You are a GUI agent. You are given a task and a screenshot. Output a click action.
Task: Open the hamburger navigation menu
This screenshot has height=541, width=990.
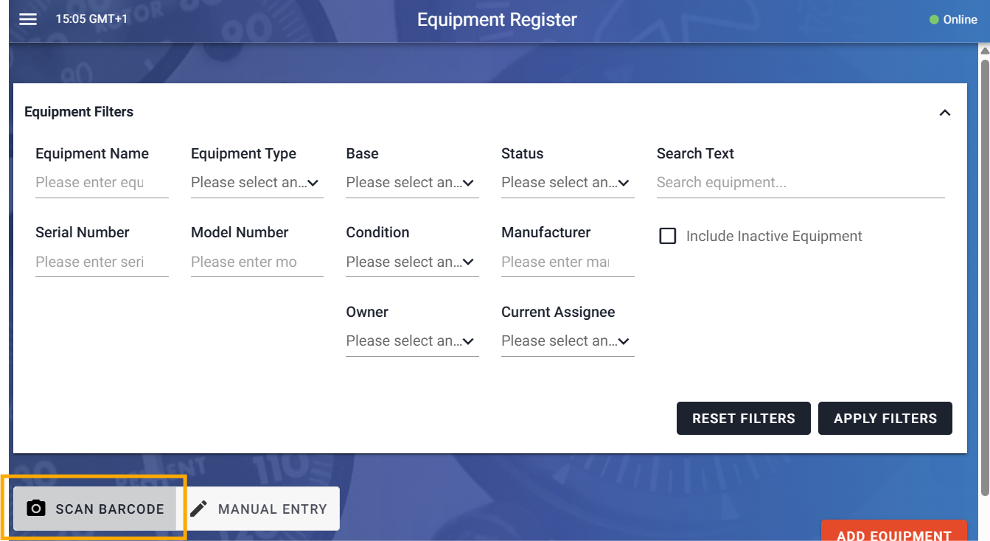tap(28, 19)
